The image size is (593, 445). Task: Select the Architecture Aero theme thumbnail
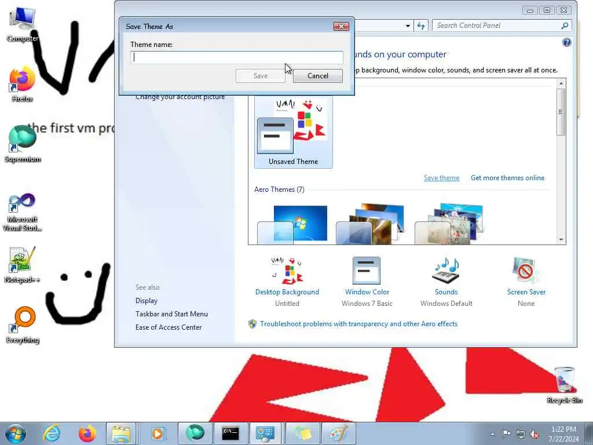click(x=371, y=224)
